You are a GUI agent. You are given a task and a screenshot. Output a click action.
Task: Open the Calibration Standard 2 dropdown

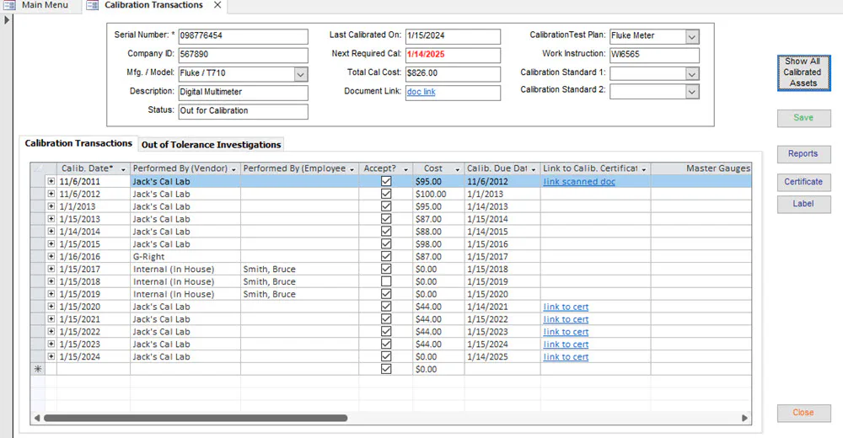point(692,93)
